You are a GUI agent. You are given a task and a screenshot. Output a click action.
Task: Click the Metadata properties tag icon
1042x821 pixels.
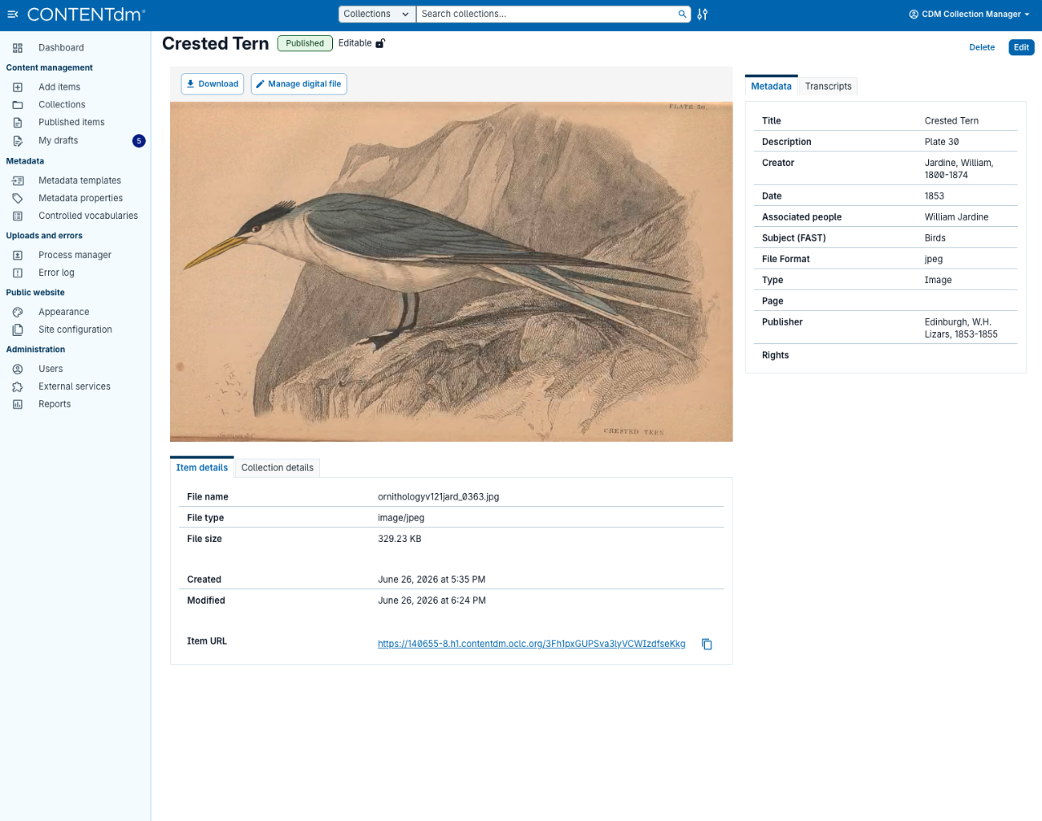18,199
